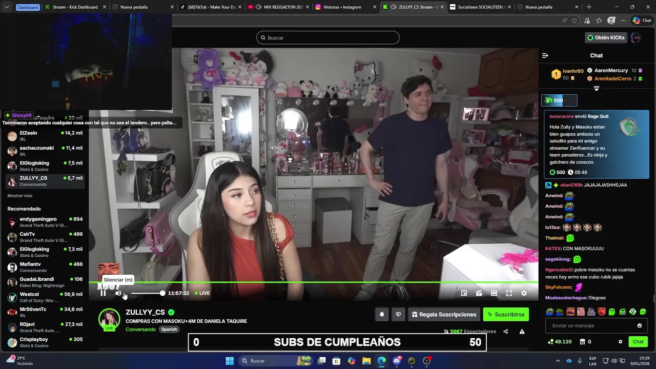Open Edge media control icon
This screenshot has height=369, width=656.
coord(587,20)
